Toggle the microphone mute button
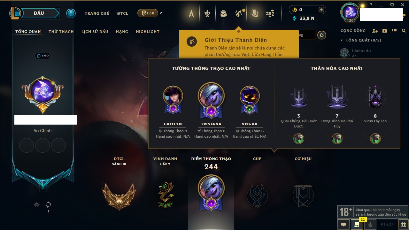 pyautogui.click(x=370, y=224)
